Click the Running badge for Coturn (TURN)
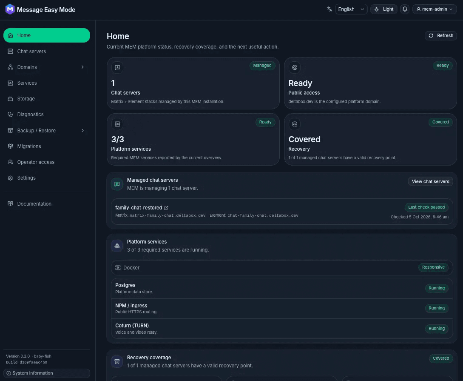This screenshot has width=463, height=381. pos(436,329)
